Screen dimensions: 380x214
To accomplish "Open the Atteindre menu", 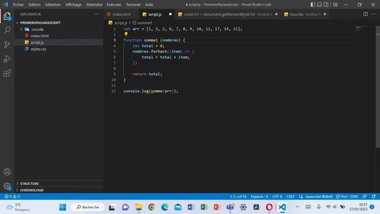I will coord(94,5).
